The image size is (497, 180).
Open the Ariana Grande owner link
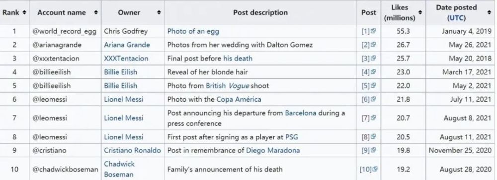pyautogui.click(x=127, y=45)
